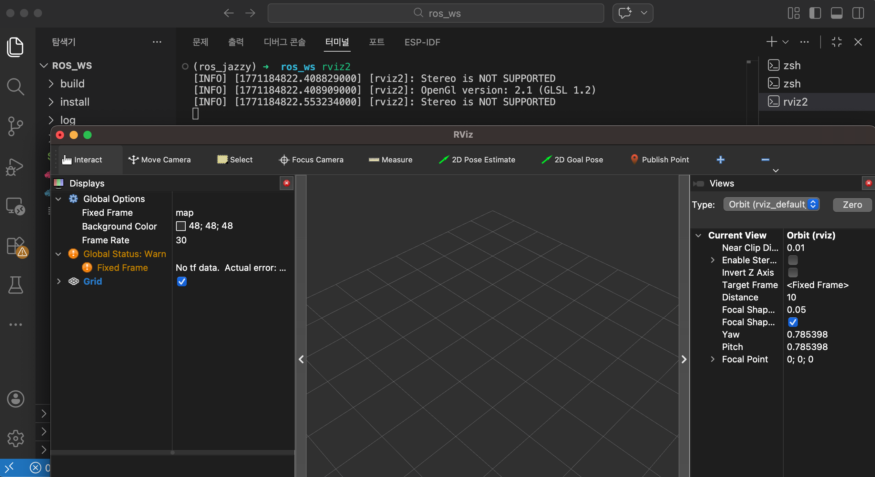Open Run and Debug icon

[15, 167]
